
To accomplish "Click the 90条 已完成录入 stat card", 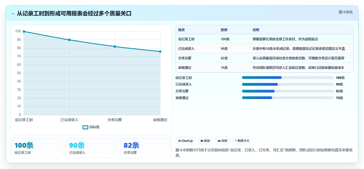I will click(91, 148).
